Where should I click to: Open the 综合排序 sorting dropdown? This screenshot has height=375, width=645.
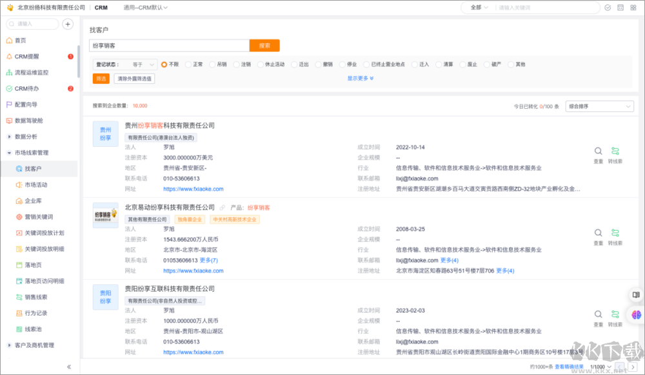pos(599,106)
